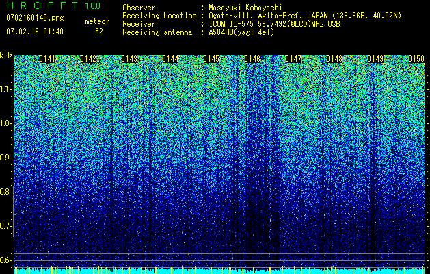Click the Receiving antenna value A504HB(yagi 4el)
This screenshot has height=274, width=430.
241,32
